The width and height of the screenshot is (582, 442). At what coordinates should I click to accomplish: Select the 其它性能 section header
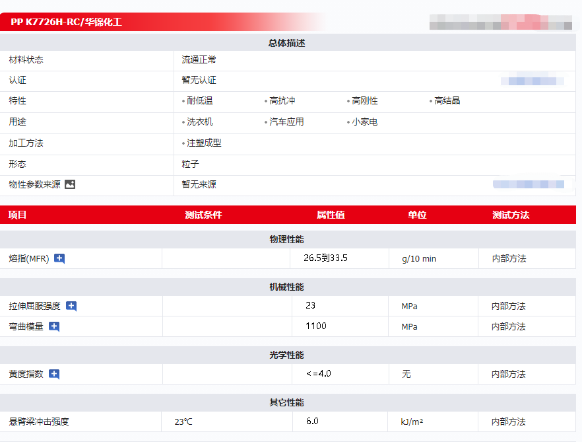click(286, 402)
